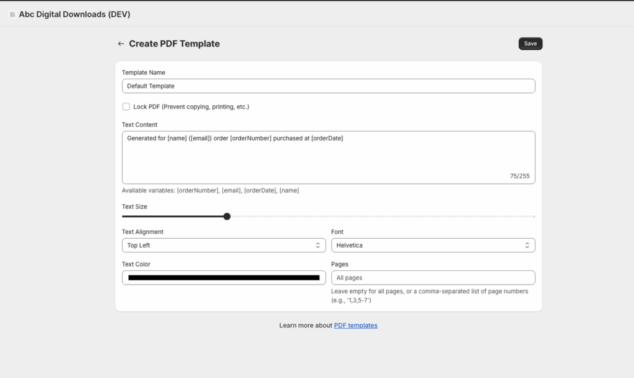This screenshot has height=378, width=634.
Task: Open the Text Color black swatch picker
Action: [224, 277]
